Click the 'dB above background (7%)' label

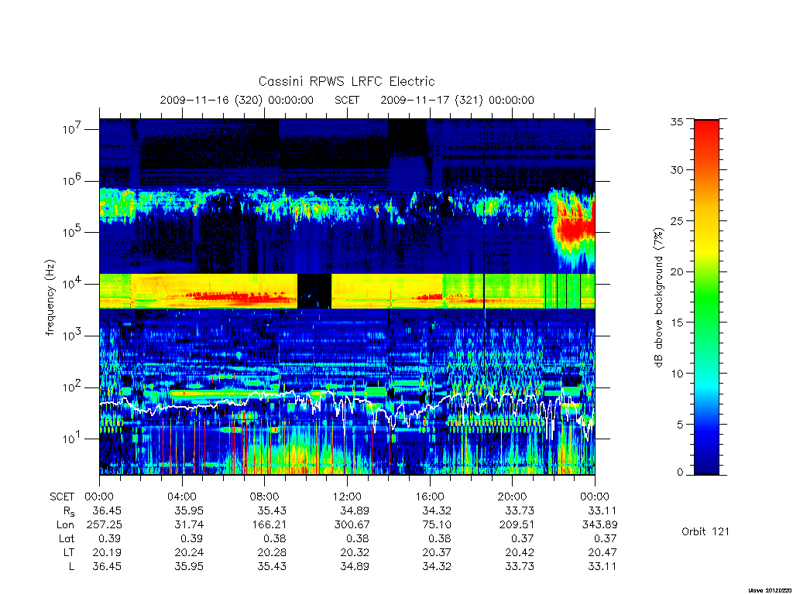(658, 297)
